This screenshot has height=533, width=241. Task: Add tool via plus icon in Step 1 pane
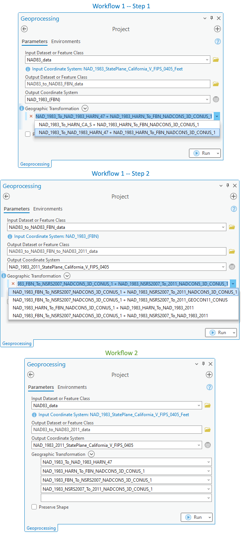pos(217,29)
